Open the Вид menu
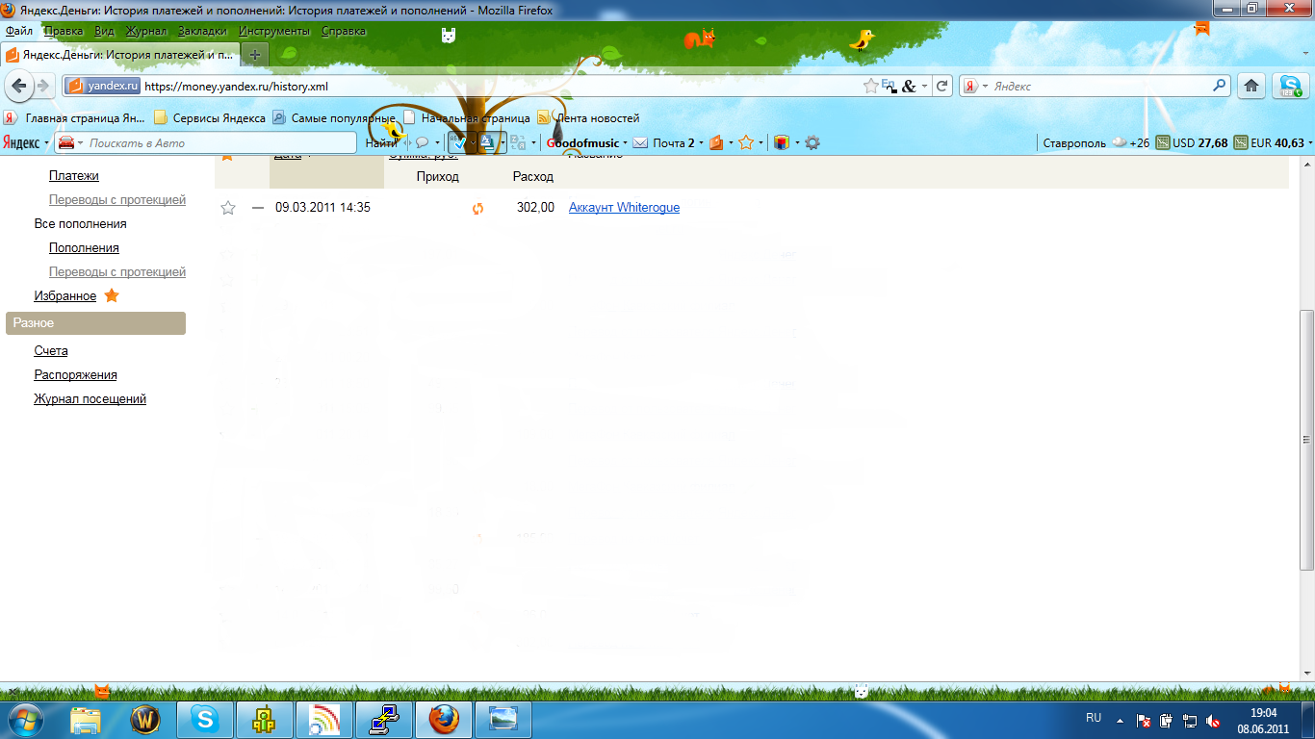1315x739 pixels. (x=104, y=31)
